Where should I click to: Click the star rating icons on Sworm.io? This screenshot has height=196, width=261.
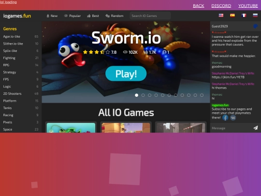click(x=97, y=52)
